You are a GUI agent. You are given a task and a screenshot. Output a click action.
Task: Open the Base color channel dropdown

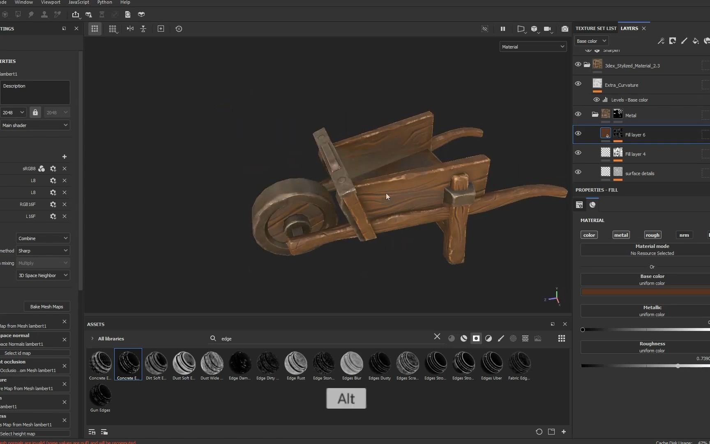click(591, 41)
